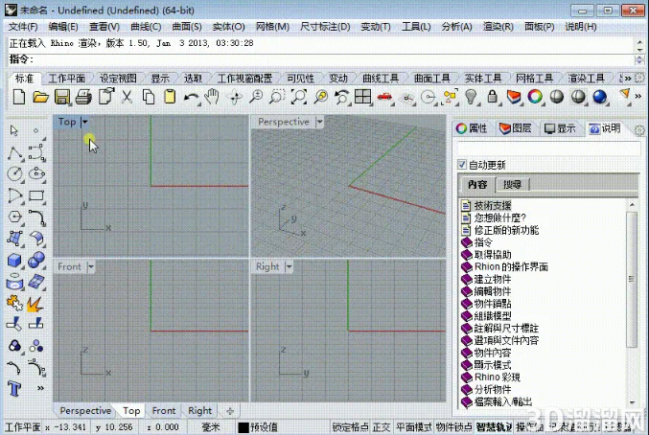
Task: Open the 渲染(R) menu
Action: 498,27
